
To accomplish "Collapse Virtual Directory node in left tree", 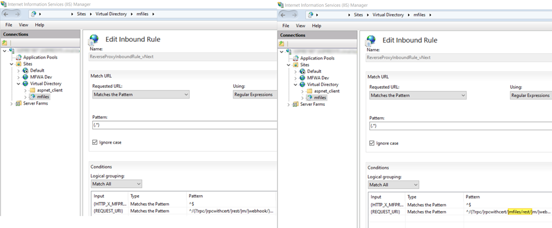I will pyautogui.click(x=18, y=84).
